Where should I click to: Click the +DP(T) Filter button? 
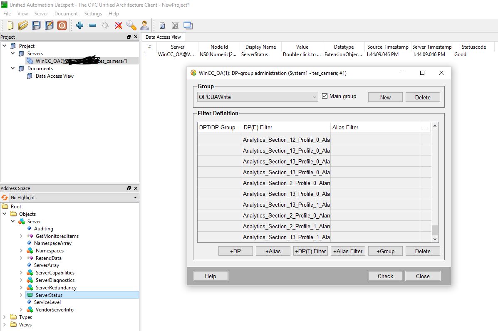coord(310,251)
